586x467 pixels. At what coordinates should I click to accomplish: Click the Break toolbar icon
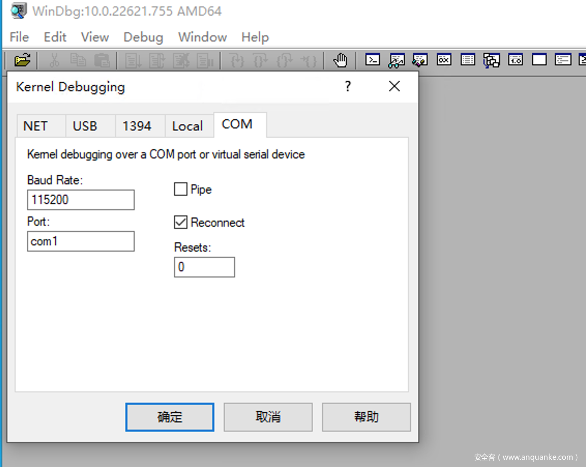pyautogui.click(x=205, y=60)
